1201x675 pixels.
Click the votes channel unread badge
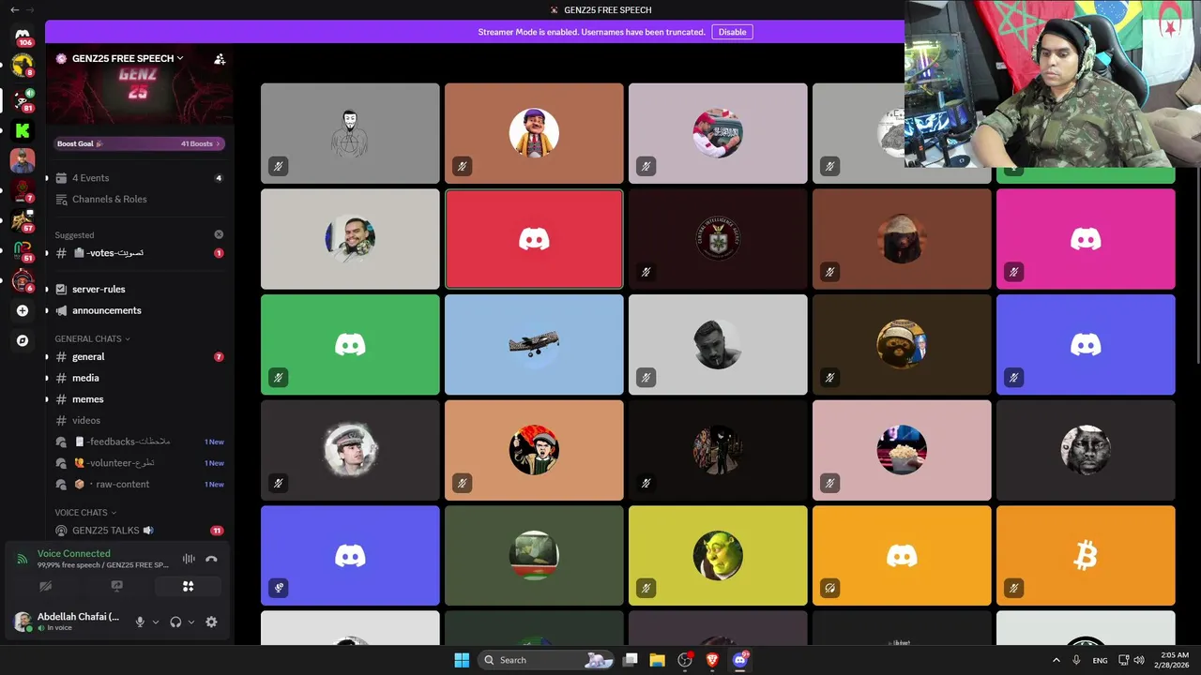point(219,253)
